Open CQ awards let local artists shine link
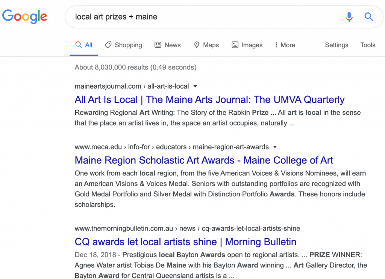 pyautogui.click(x=185, y=242)
